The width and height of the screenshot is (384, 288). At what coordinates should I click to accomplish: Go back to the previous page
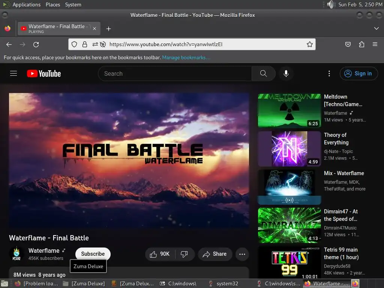click(9, 44)
